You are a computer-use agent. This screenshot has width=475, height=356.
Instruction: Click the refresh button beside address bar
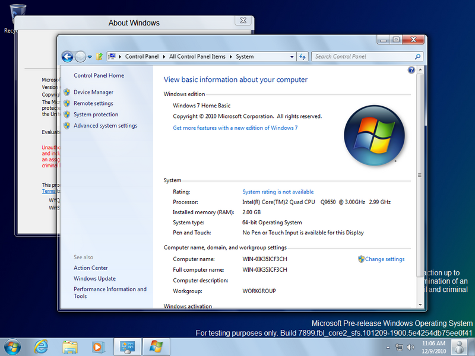coord(302,57)
